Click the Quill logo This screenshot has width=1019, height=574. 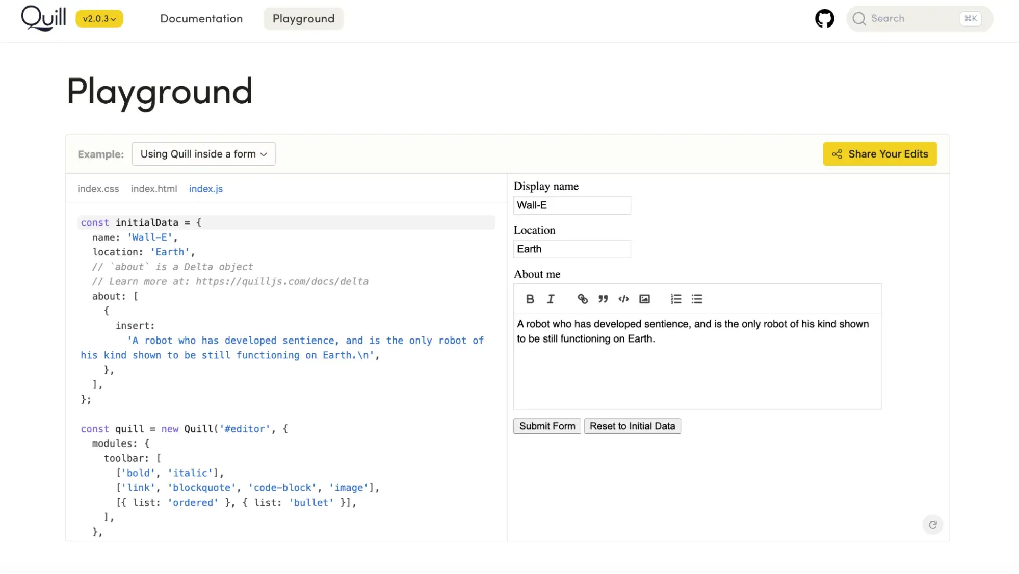pos(43,18)
